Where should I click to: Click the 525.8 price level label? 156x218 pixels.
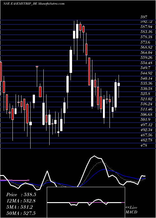pyautogui.click(x=145, y=94)
